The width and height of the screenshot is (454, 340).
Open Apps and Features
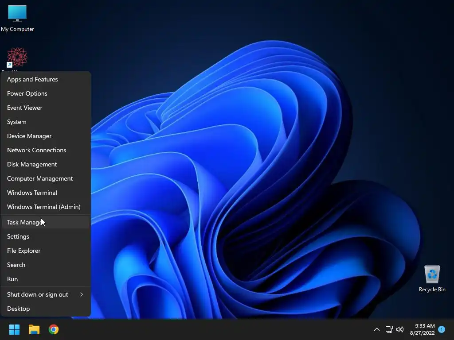[x=46, y=79]
